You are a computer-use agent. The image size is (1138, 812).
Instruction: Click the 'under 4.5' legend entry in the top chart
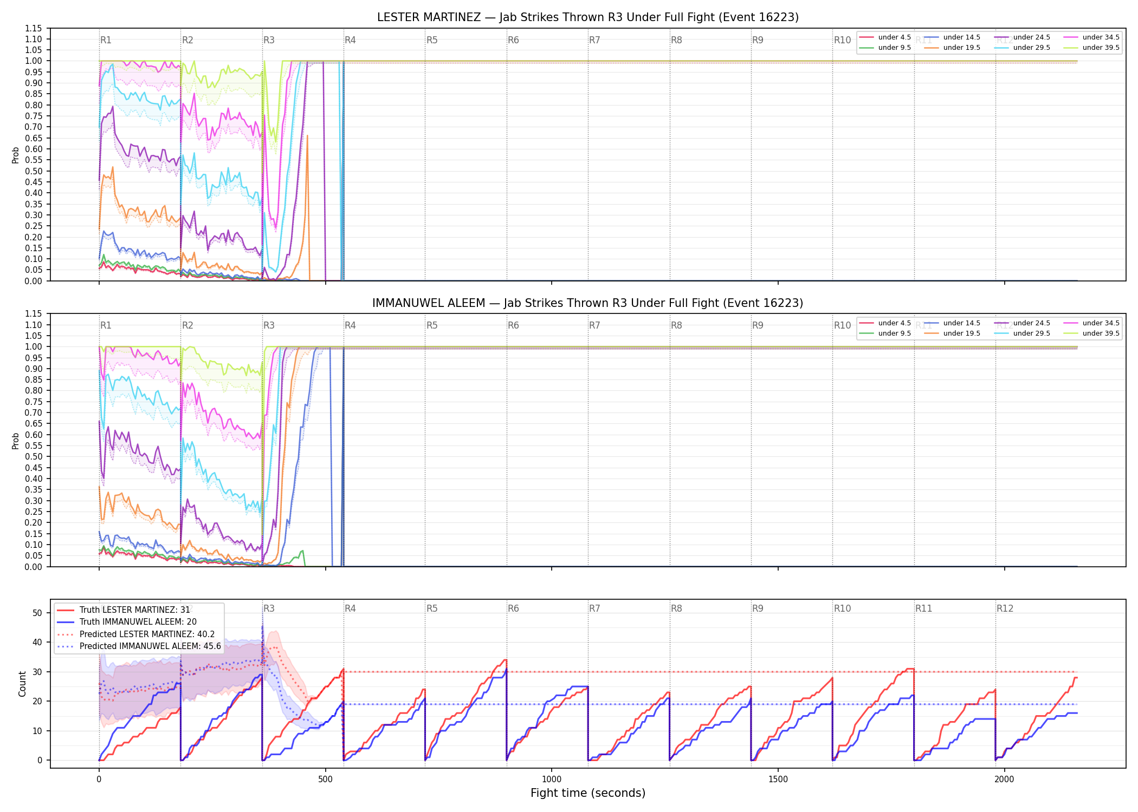pos(885,37)
